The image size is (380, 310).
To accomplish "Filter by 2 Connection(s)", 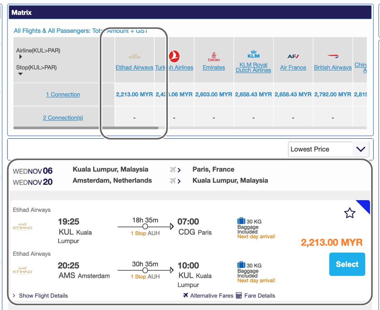I will click(63, 118).
